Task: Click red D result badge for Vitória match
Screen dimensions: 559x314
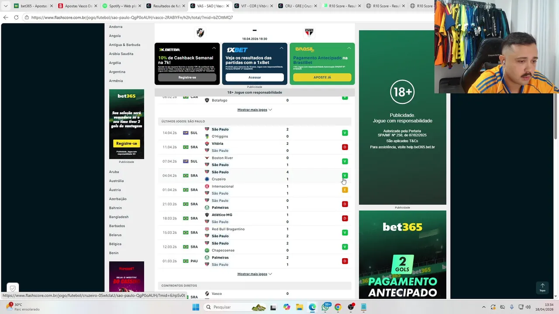Action: [x=345, y=147]
